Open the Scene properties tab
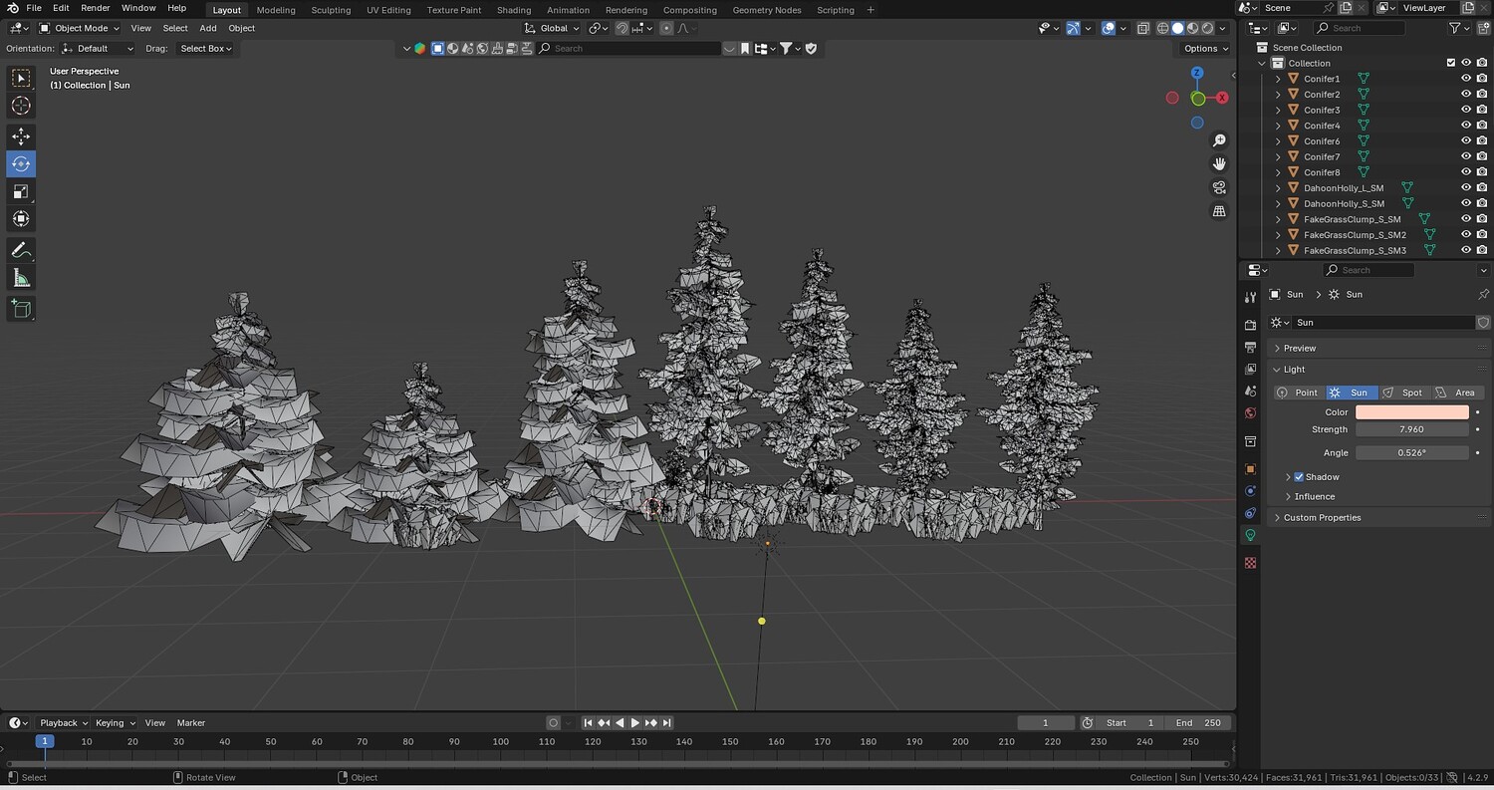 click(x=1251, y=391)
